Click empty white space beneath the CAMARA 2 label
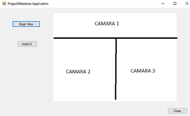Viewport: 190px width, 116px height. (x=78, y=88)
